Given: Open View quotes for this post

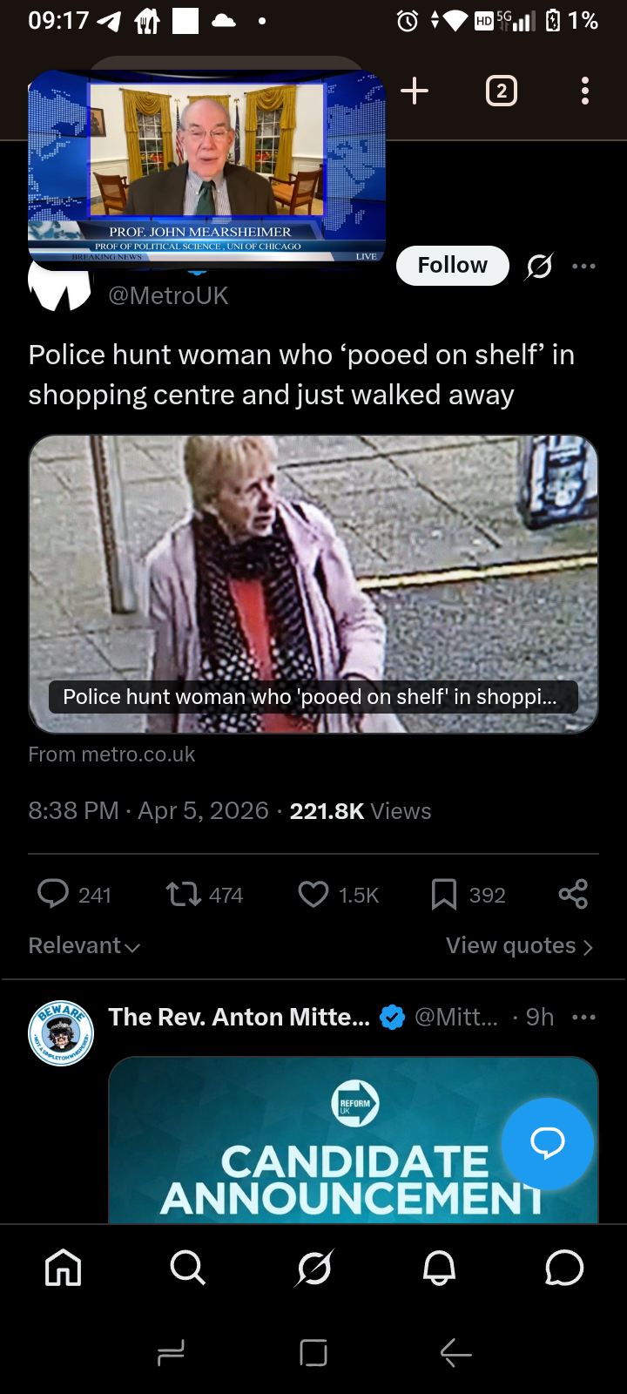Looking at the screenshot, I should pos(520,946).
